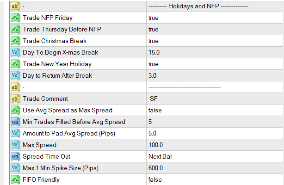Edit the Trade Comment value SF
Viewport: 284px width, 185px height.
(154, 99)
